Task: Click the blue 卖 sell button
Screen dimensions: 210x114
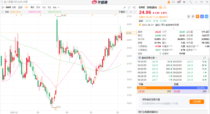Action: [202, 17]
